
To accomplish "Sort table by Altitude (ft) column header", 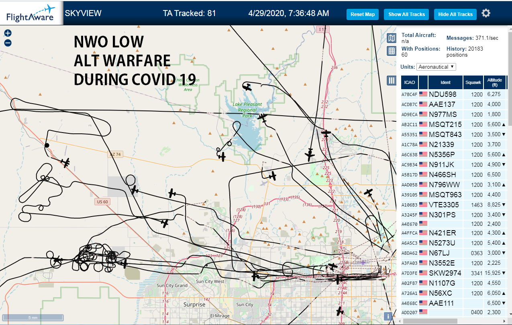I will pos(495,82).
